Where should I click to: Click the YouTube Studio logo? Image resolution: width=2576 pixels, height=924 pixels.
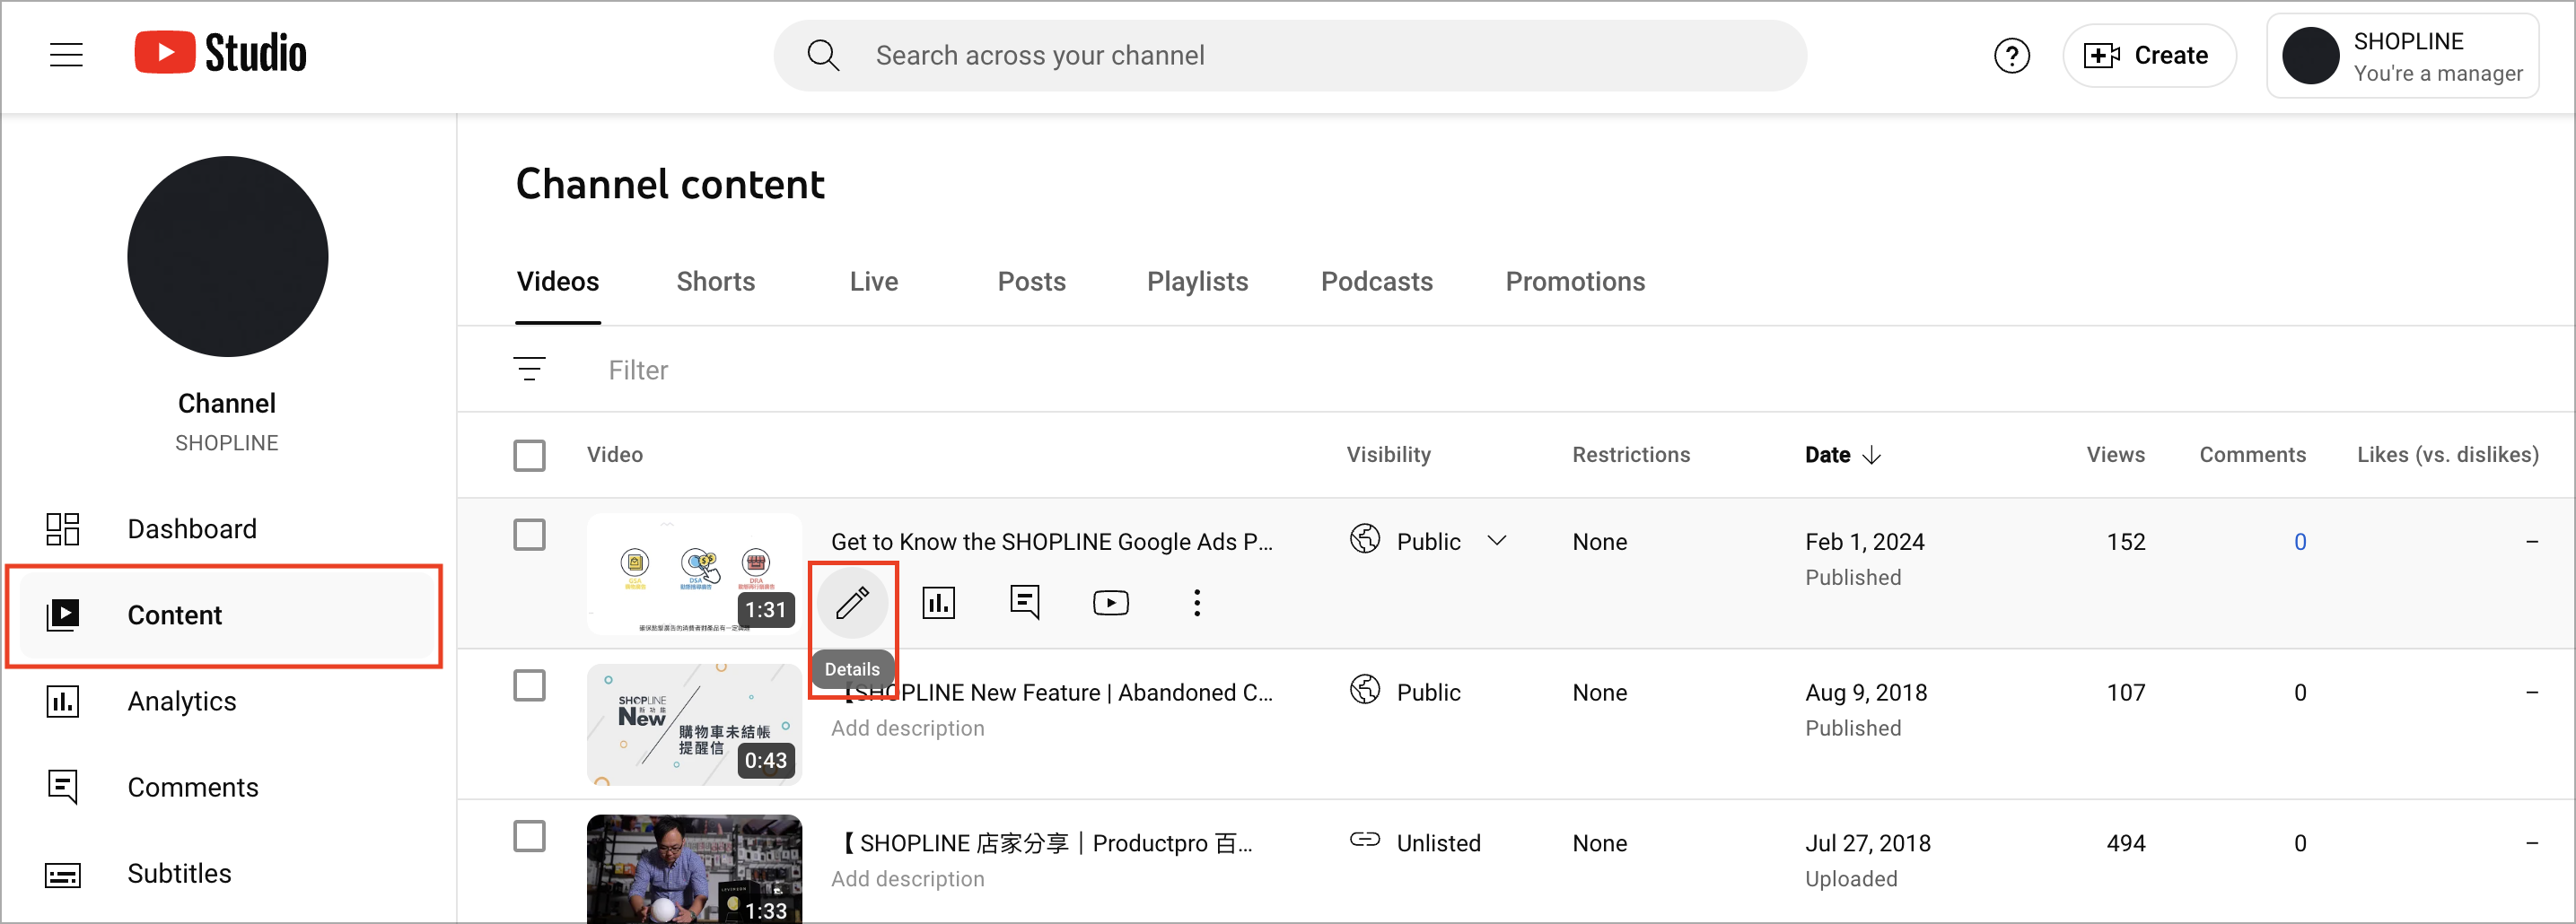pos(220,53)
